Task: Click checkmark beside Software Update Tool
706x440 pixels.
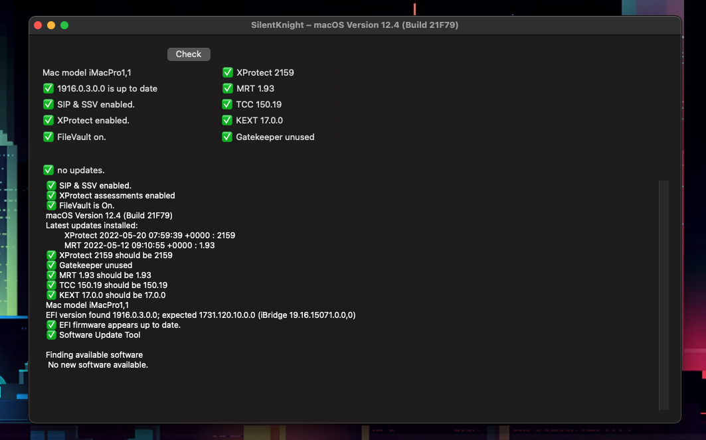Action: coord(51,334)
